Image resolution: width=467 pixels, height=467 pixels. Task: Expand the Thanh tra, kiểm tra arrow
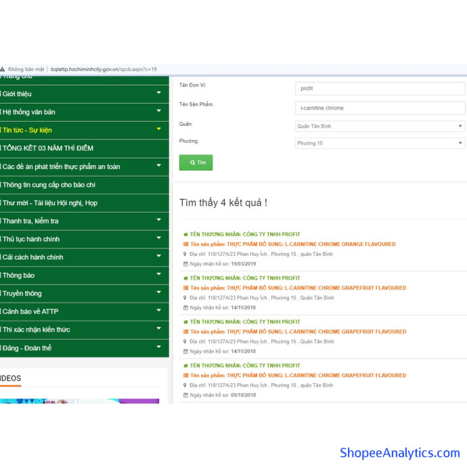pos(158,221)
